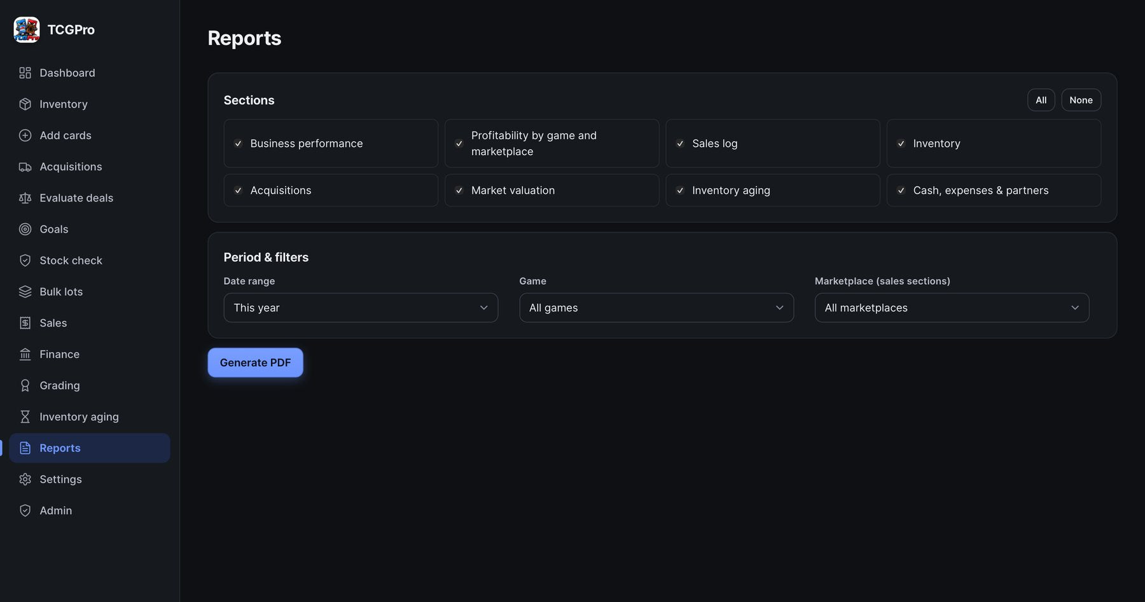Screen dimensions: 1145x602
Task: Click the Acquisitions truck icon
Action: (25, 167)
